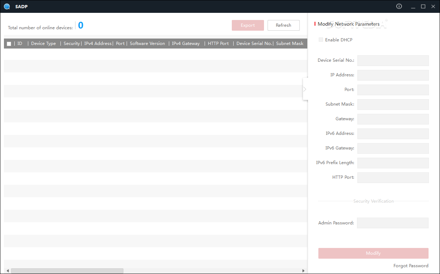Click the Admin Password input field
Viewport: 440px width, 274px height.
tap(392, 223)
